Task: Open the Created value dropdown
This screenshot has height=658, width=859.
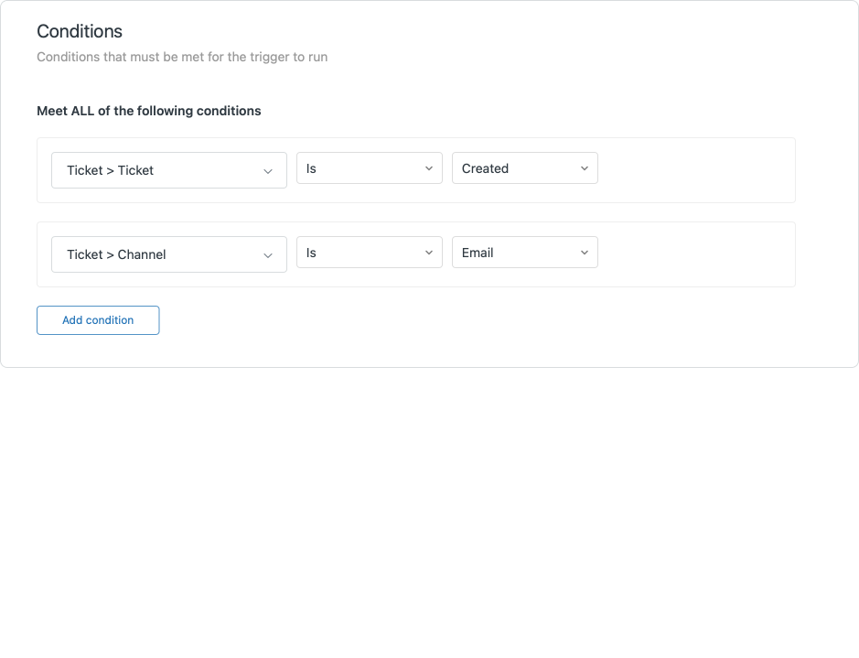Action: click(x=515, y=168)
